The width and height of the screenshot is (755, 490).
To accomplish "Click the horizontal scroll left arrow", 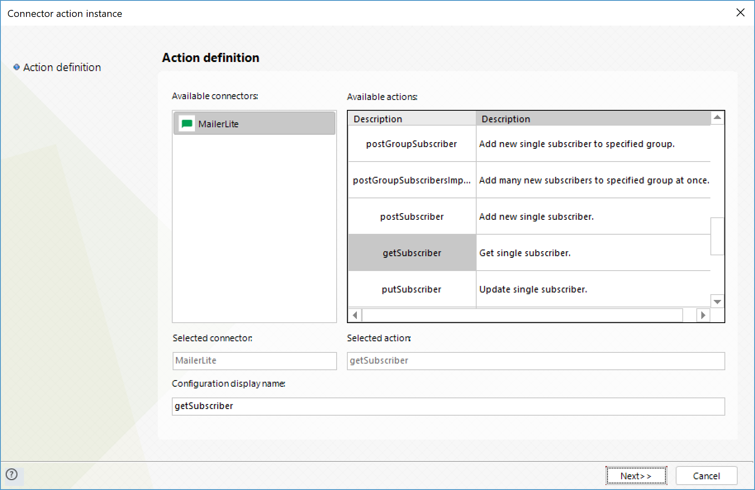I will (355, 315).
